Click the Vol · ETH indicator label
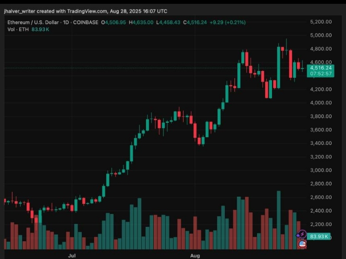Viewport: 346px width, 259px height. 18,29
